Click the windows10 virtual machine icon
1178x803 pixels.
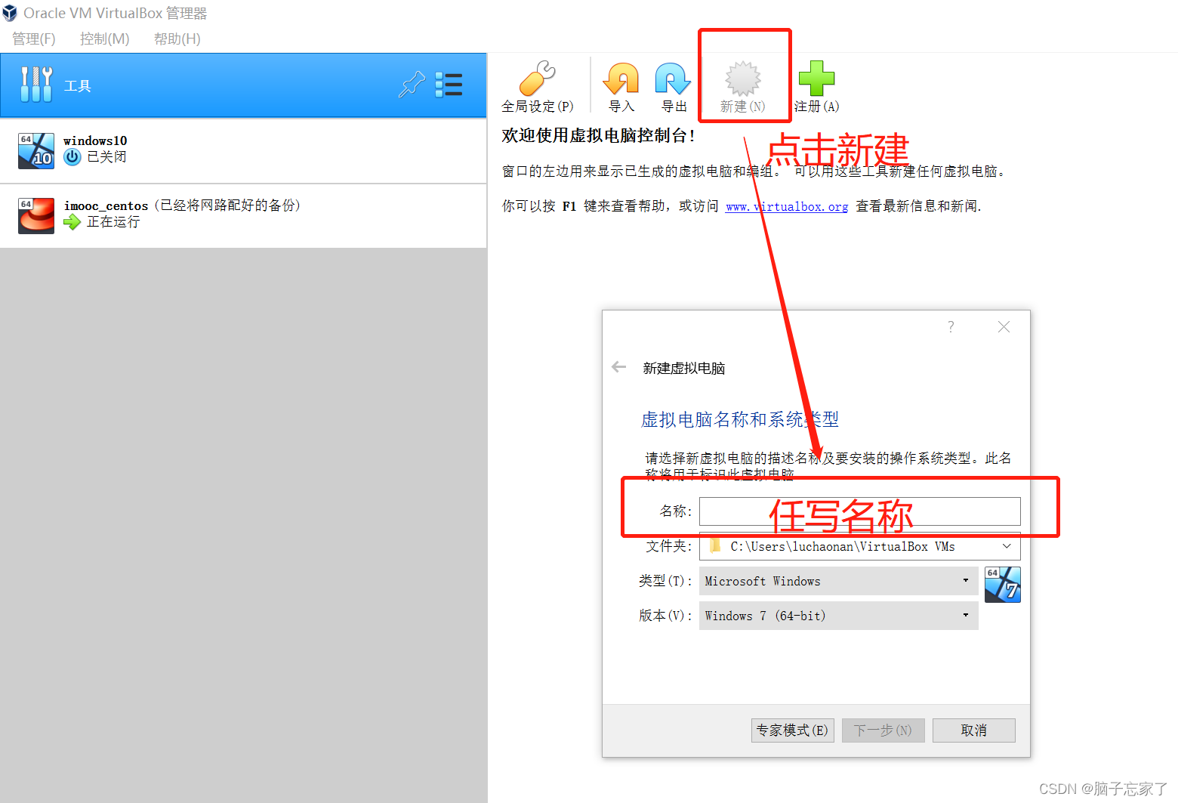35,151
